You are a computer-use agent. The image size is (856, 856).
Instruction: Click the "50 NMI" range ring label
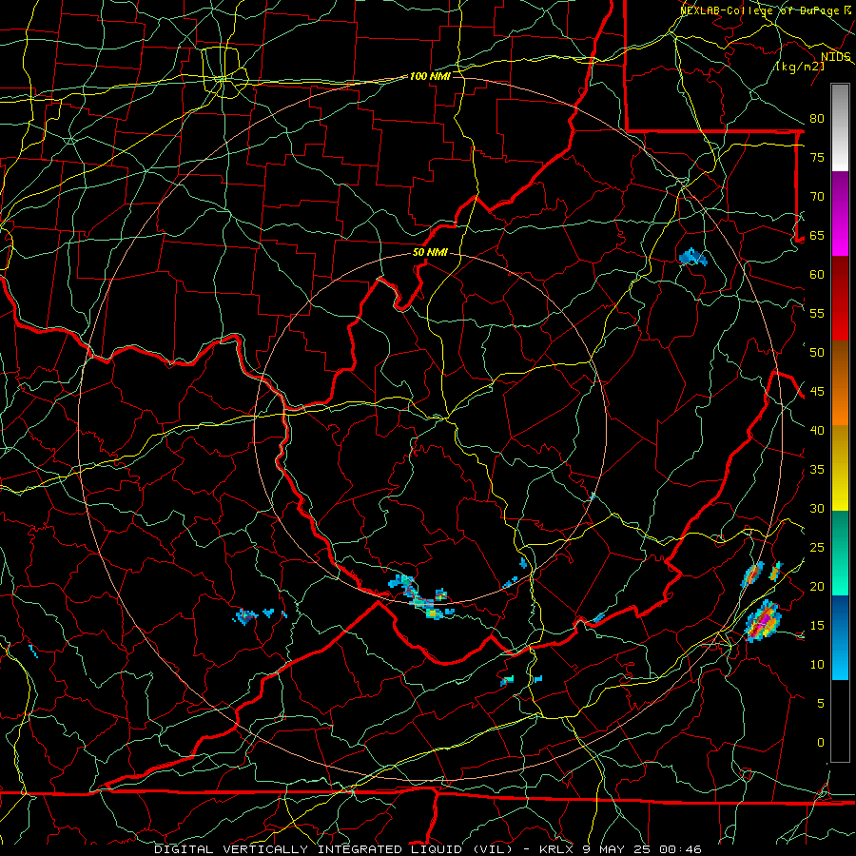430,252
